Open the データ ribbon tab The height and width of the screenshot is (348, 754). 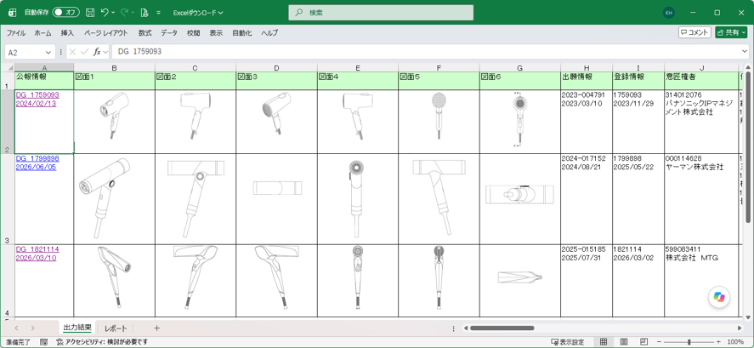coord(169,32)
